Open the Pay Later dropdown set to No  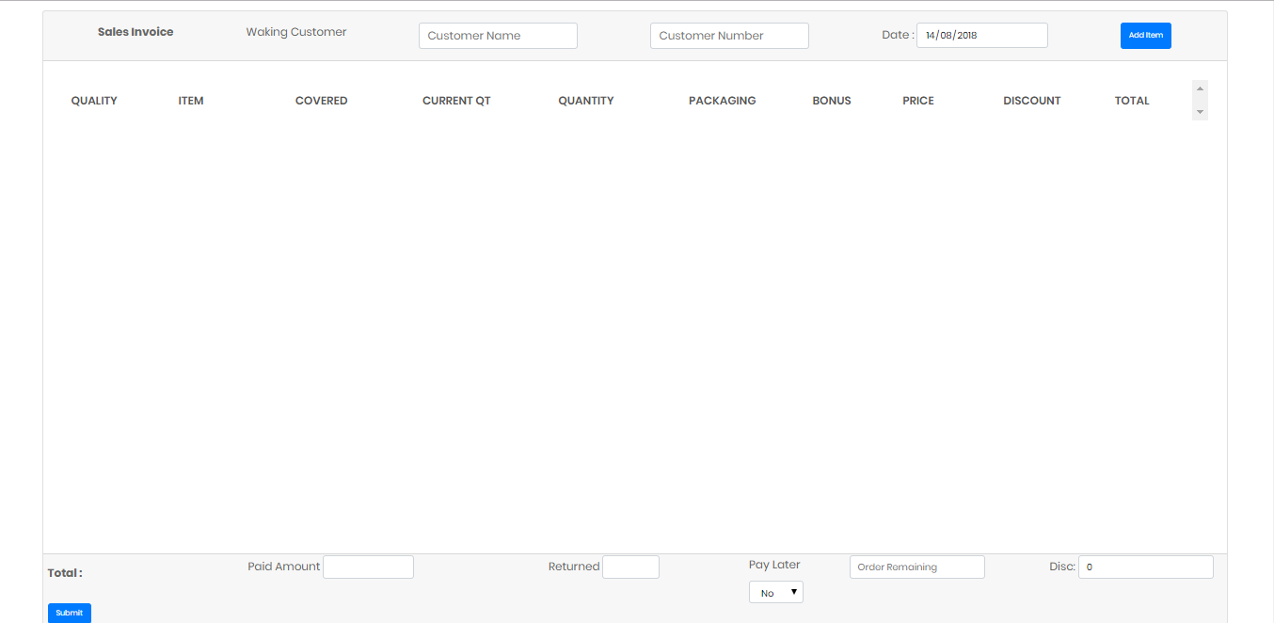pyautogui.click(x=776, y=593)
